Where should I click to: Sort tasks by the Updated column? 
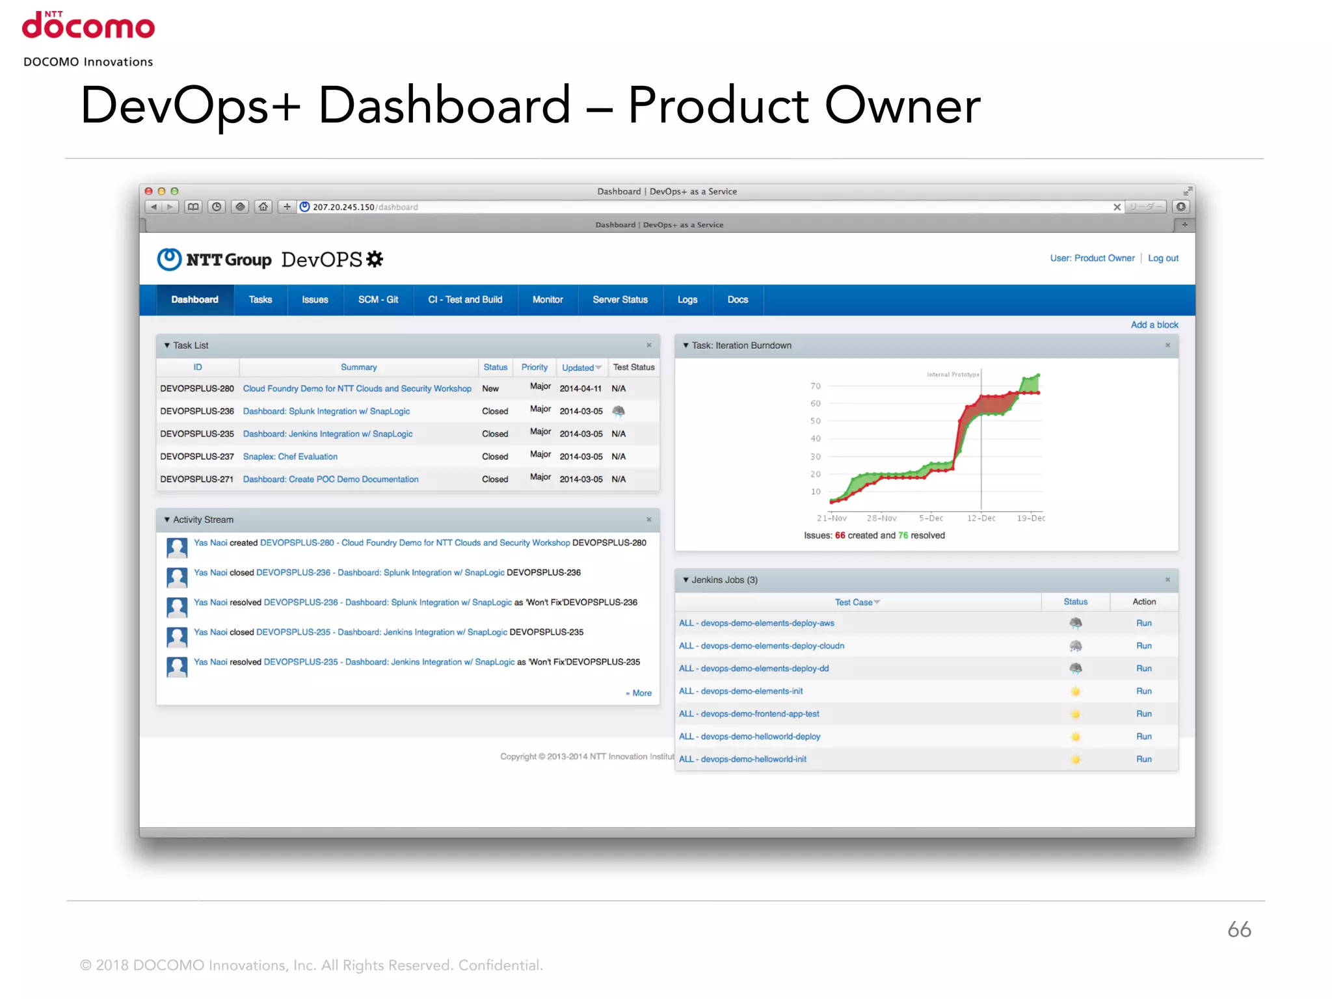click(581, 367)
